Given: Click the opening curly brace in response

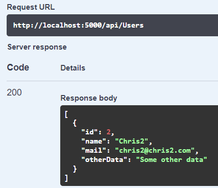Looking at the screenshot, I should [75, 123].
